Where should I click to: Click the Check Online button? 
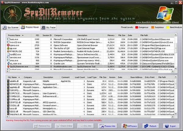pos(64,126)
